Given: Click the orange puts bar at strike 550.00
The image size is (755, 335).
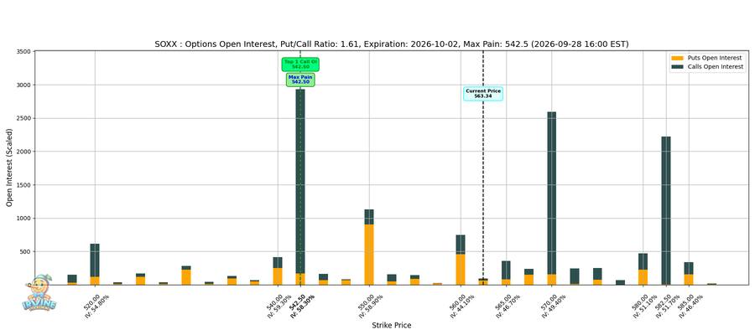Looking at the screenshot, I should coord(369,255).
